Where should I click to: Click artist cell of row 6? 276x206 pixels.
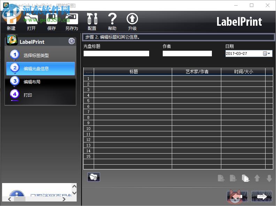click(x=197, y=106)
